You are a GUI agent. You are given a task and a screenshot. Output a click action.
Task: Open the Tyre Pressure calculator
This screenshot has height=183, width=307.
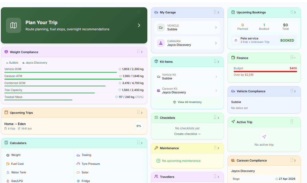coord(90,164)
